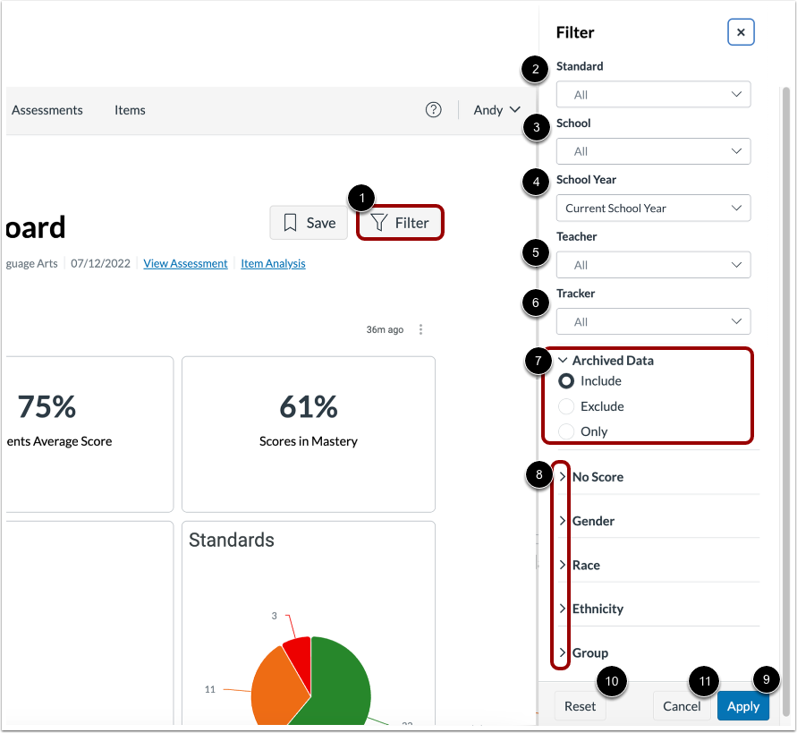Close the Filter panel with the X
This screenshot has width=797, height=733.
click(741, 32)
